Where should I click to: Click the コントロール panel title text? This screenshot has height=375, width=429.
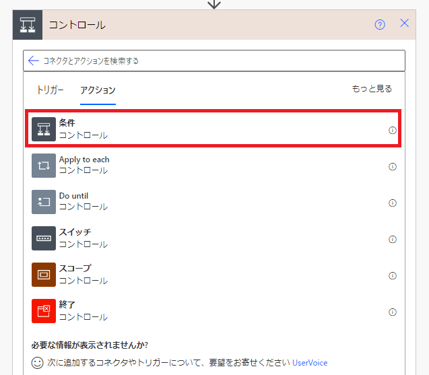(x=77, y=25)
